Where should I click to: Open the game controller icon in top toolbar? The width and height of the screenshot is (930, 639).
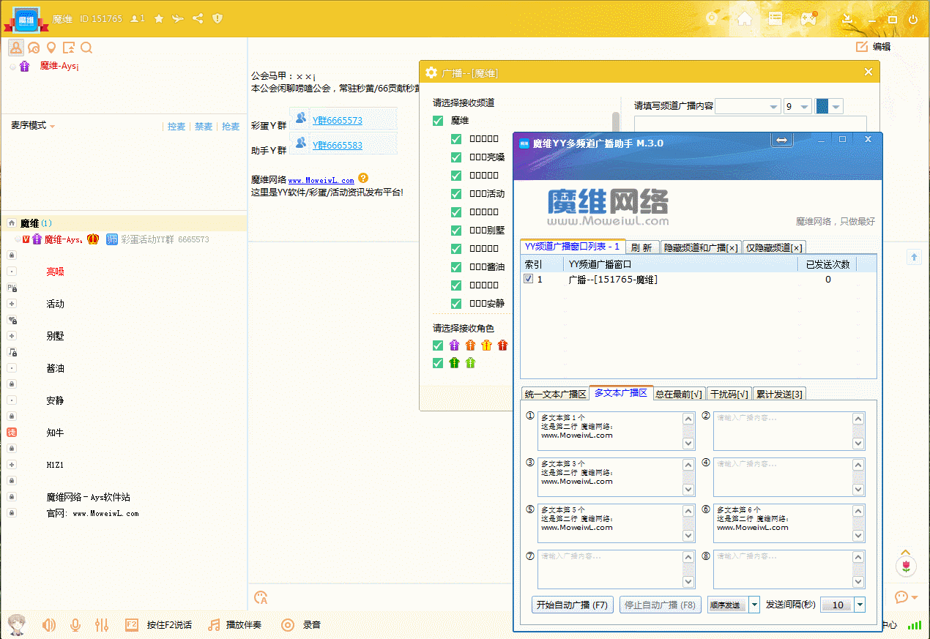tap(808, 19)
